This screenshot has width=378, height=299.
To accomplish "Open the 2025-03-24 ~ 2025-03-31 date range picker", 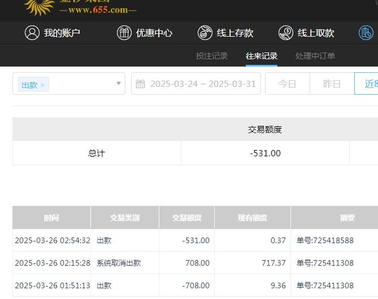I will 202,84.
